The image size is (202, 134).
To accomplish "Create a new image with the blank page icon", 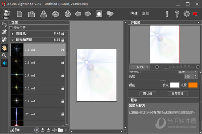I will click(20, 14).
